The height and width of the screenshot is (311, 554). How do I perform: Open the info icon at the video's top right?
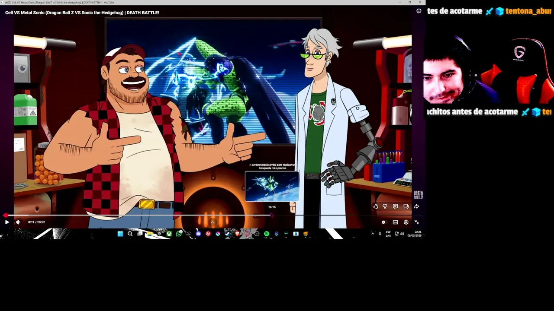click(x=419, y=11)
